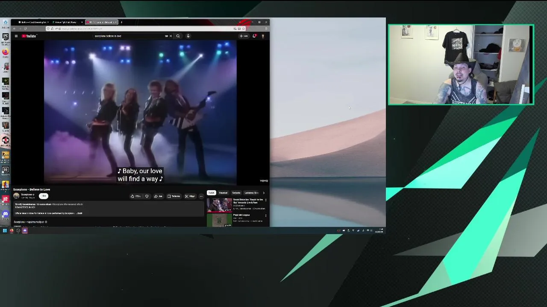Open the browser main menu
547x307 pixels.
pos(266,29)
